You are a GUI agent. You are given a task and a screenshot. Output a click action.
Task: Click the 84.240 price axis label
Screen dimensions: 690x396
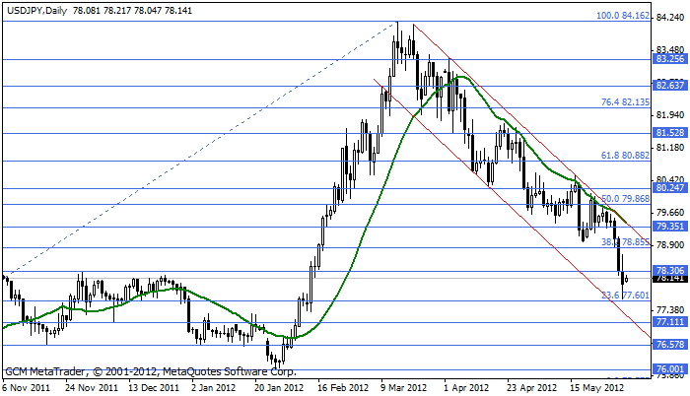click(x=670, y=17)
